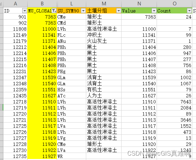The height and width of the screenshot is (160, 196).
Task: Select ID cell 12725
Action: (15, 126)
